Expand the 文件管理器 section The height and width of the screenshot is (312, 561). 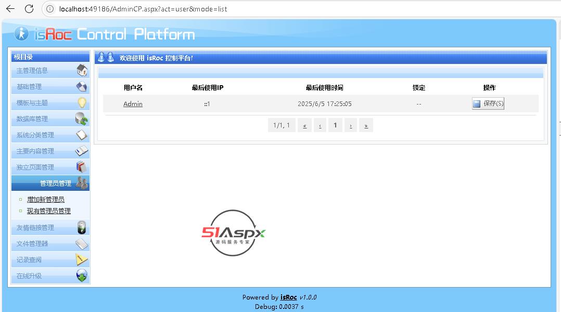[x=50, y=243]
